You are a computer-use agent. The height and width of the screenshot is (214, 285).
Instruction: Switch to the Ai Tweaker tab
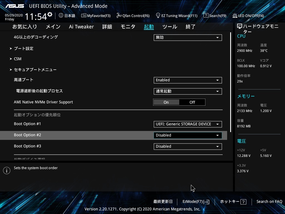click(81, 27)
